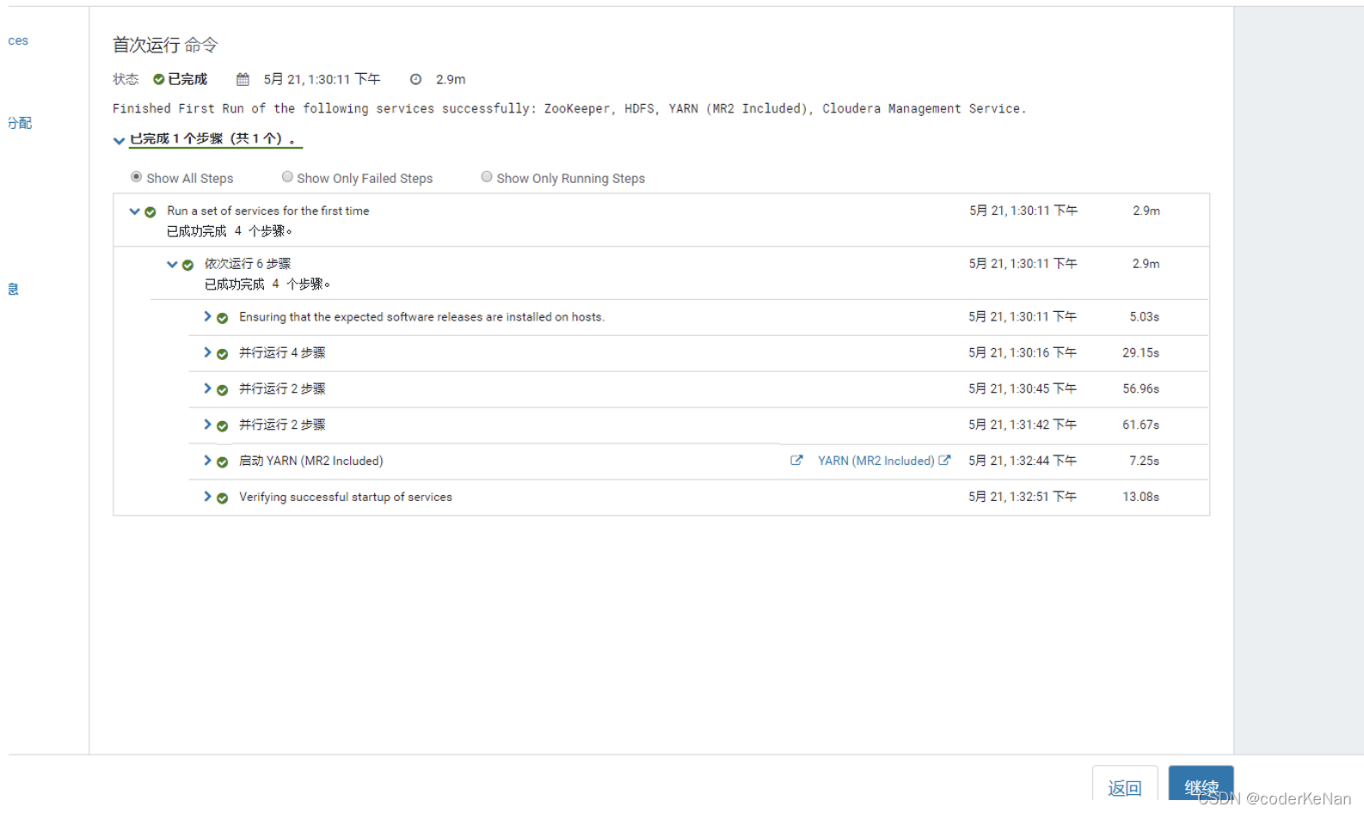Open external link icon right of YARN link

(x=944, y=460)
